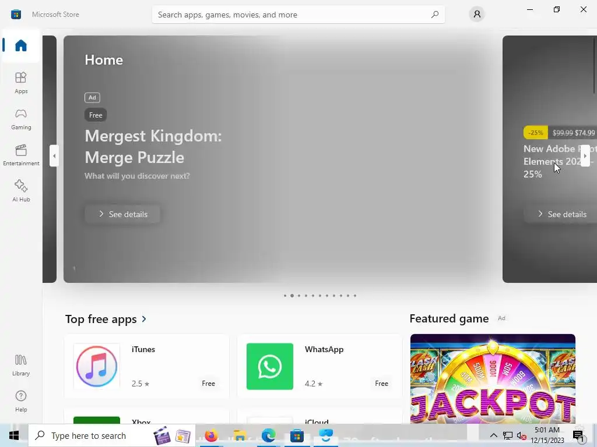Click the Microsoft Store taskbar icon
Viewport: 597px width, 447px height.
tap(297, 435)
